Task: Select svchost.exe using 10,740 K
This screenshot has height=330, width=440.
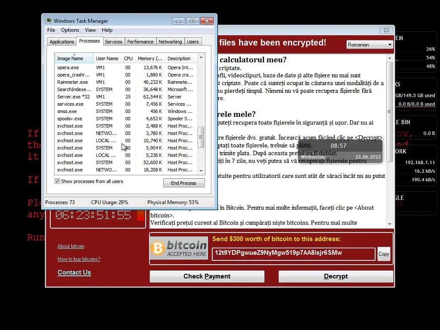Action: point(126,141)
